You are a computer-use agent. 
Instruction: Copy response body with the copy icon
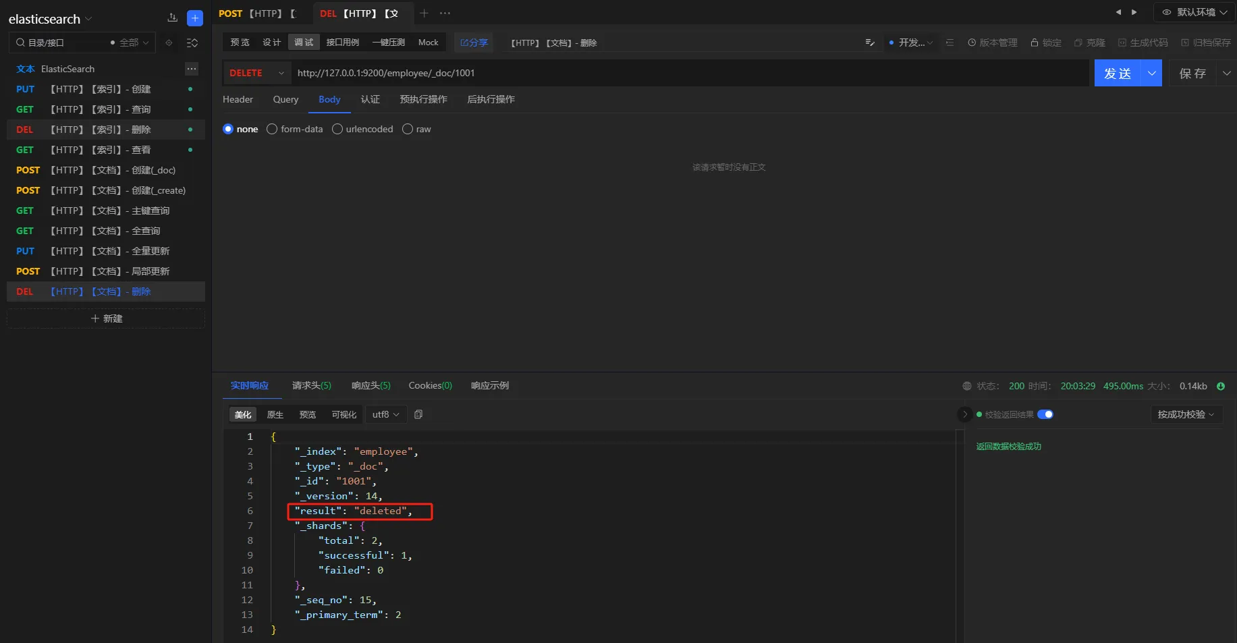[418, 414]
